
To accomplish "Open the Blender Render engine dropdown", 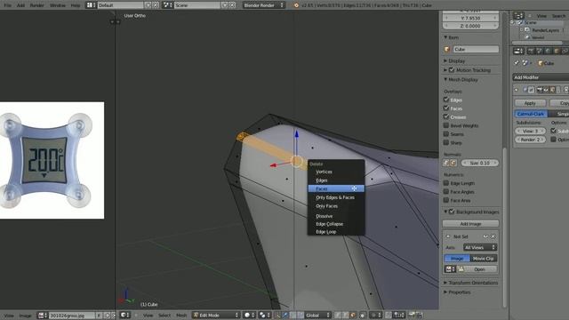I will pos(264,5).
